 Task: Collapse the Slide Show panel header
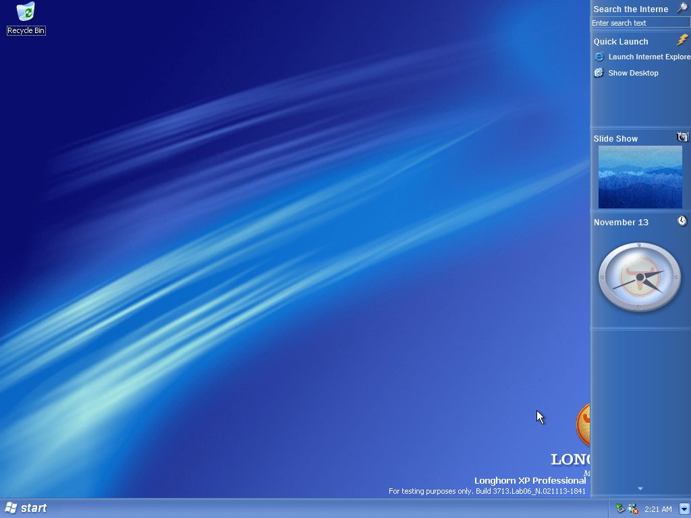pyautogui.click(x=615, y=138)
